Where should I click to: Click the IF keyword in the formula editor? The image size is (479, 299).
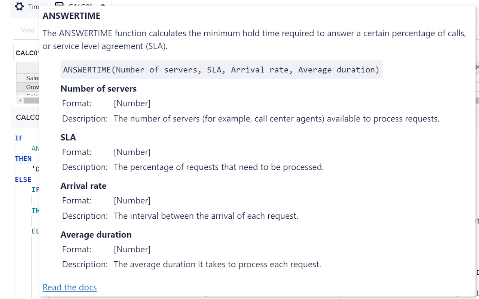tap(19, 138)
